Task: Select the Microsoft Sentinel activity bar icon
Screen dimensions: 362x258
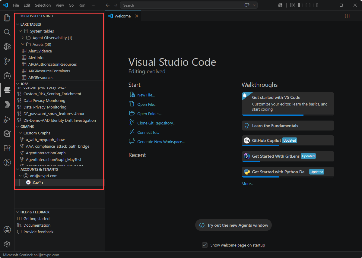Action: [7, 90]
